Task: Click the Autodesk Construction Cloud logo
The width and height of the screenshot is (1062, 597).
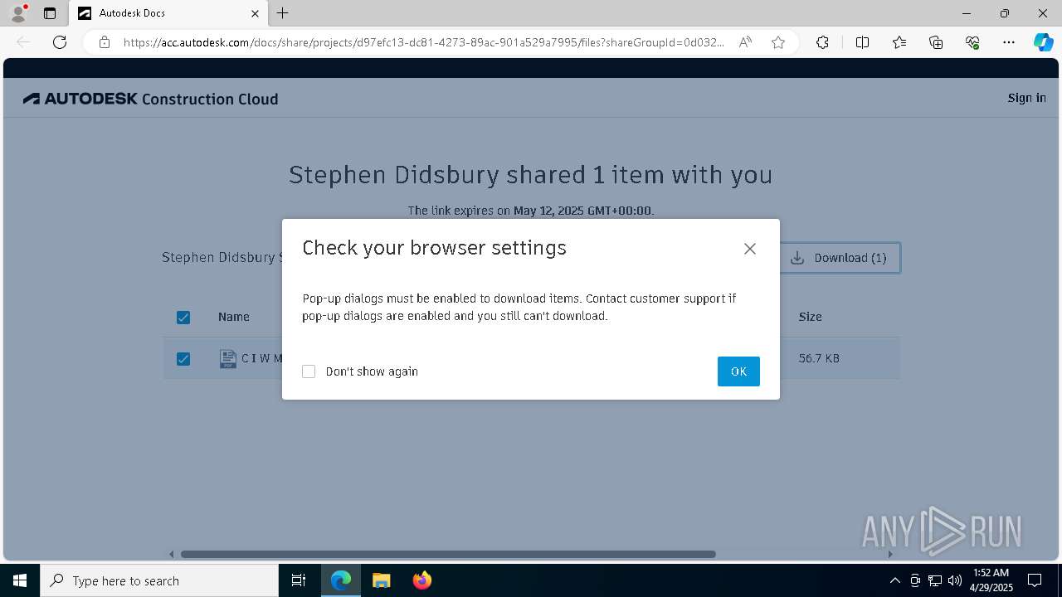Action: point(151,99)
